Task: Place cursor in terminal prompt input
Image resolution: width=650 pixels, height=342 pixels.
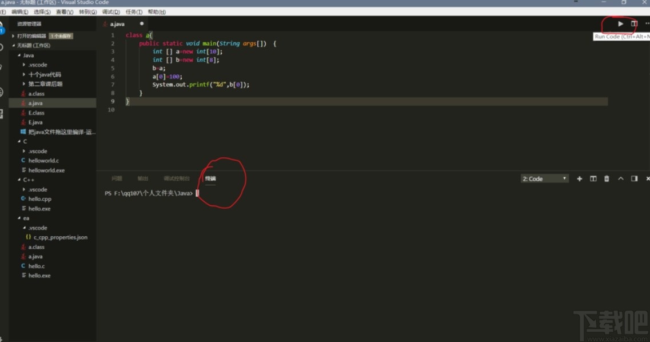Action: click(197, 193)
